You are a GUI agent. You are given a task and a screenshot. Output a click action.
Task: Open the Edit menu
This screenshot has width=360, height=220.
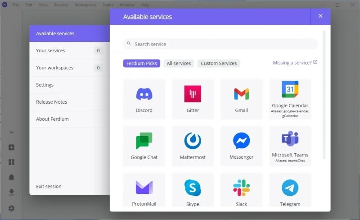29,5
